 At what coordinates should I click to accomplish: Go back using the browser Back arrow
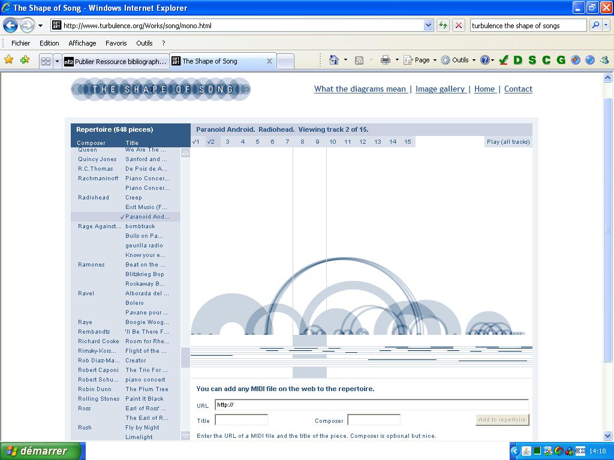(x=11, y=26)
